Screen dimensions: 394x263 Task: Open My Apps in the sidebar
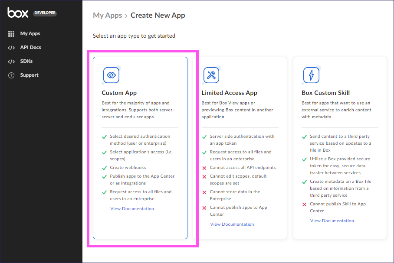tap(30, 33)
